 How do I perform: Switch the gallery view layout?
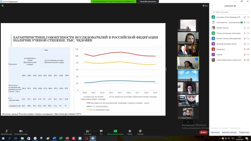pos(205,6)
